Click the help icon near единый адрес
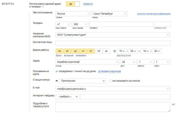Image resolution: width=177 pixels, height=113 pixels. coord(43,7)
